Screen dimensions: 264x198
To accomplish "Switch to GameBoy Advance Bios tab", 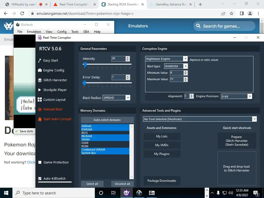I will [170, 4].
